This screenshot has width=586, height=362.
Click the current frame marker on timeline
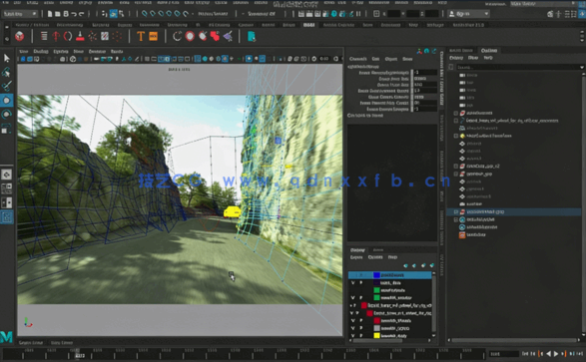pos(79,355)
